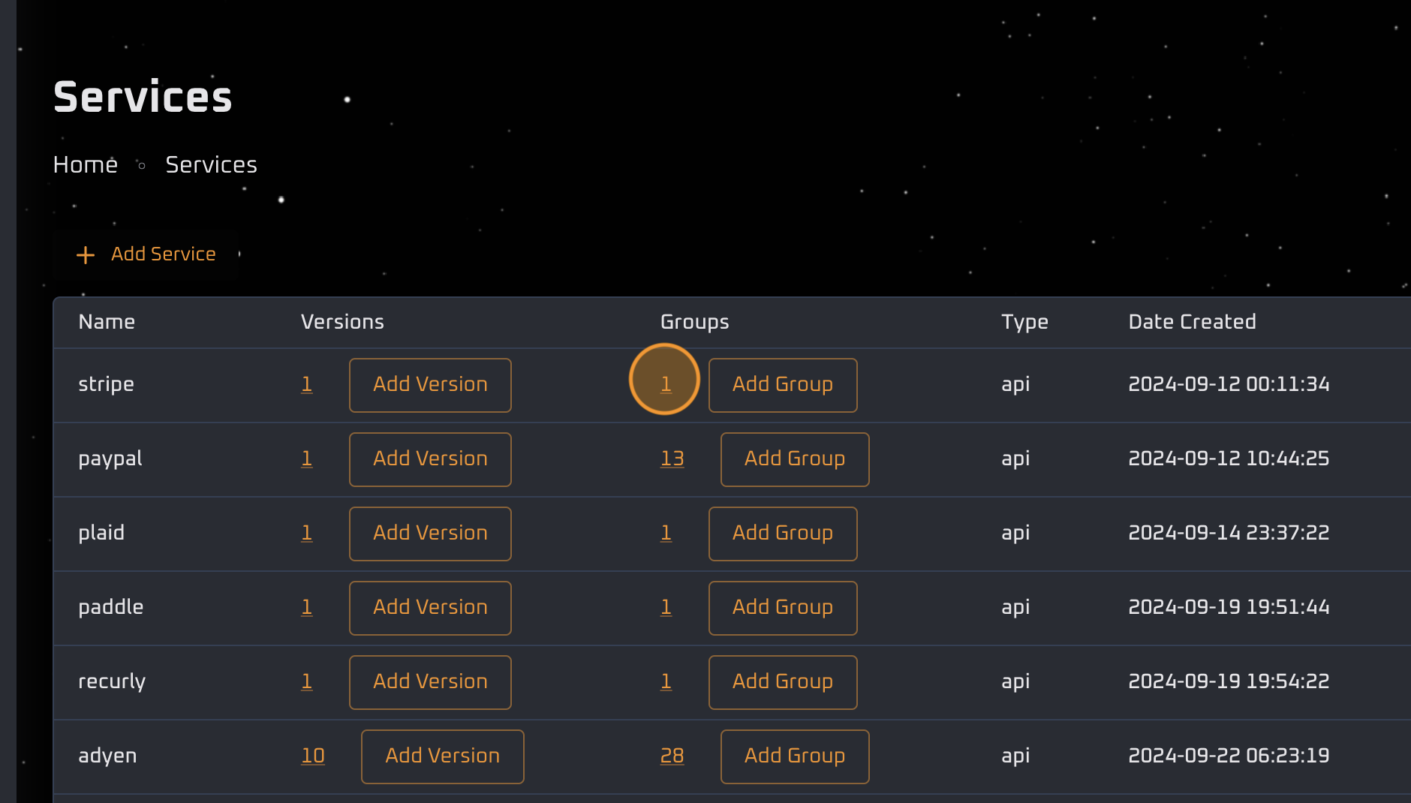The width and height of the screenshot is (1411, 803).
Task: Click paddle's date 2024-09-19 19:51:44
Action: [x=1229, y=607]
